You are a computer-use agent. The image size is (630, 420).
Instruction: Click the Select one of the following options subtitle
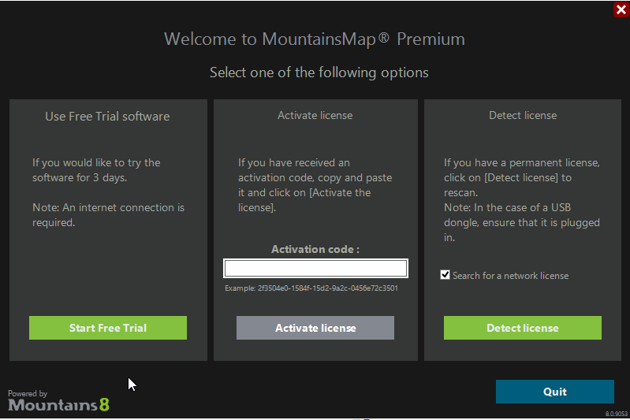point(319,72)
